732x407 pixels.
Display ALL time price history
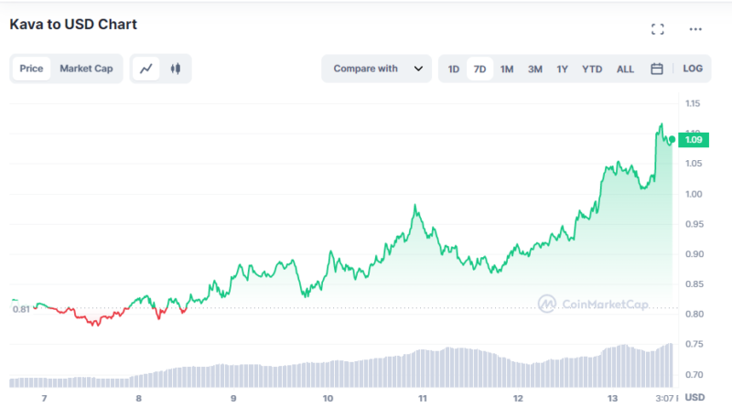pos(625,69)
